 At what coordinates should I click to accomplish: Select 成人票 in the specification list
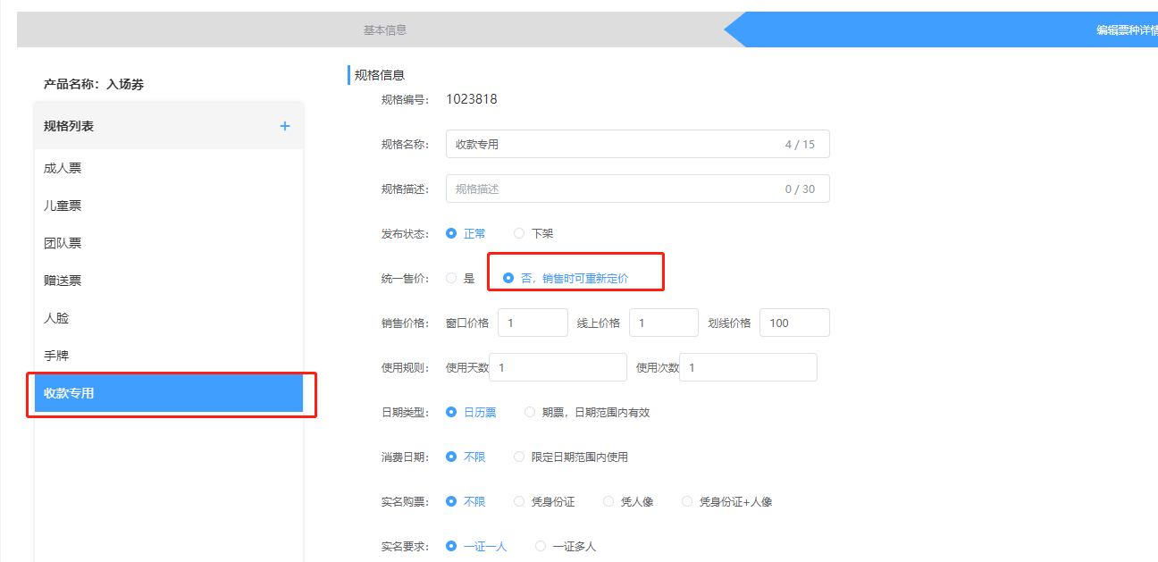(63, 168)
